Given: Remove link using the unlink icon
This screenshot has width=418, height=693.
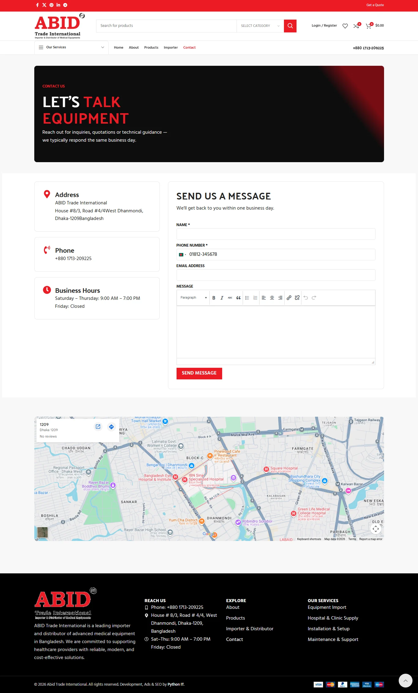Looking at the screenshot, I should coord(297,298).
